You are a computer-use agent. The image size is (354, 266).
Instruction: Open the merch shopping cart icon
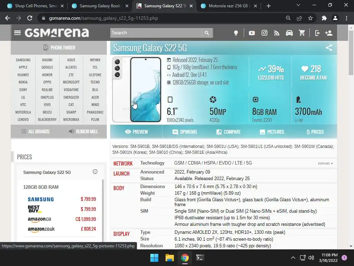302,33
